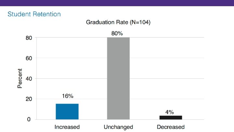The width and height of the screenshot is (234, 132).
Task: Click the 0 tick label on axis
Action: click(29, 119)
